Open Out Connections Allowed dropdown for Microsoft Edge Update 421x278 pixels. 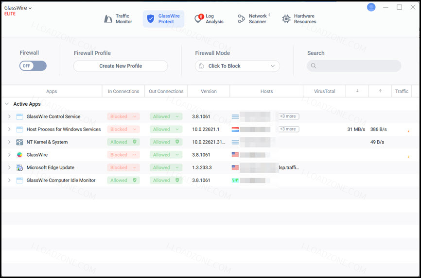tap(166, 167)
